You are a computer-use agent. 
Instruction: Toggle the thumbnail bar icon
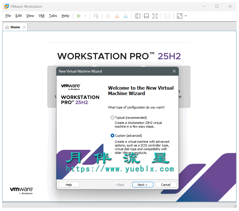(146, 16)
